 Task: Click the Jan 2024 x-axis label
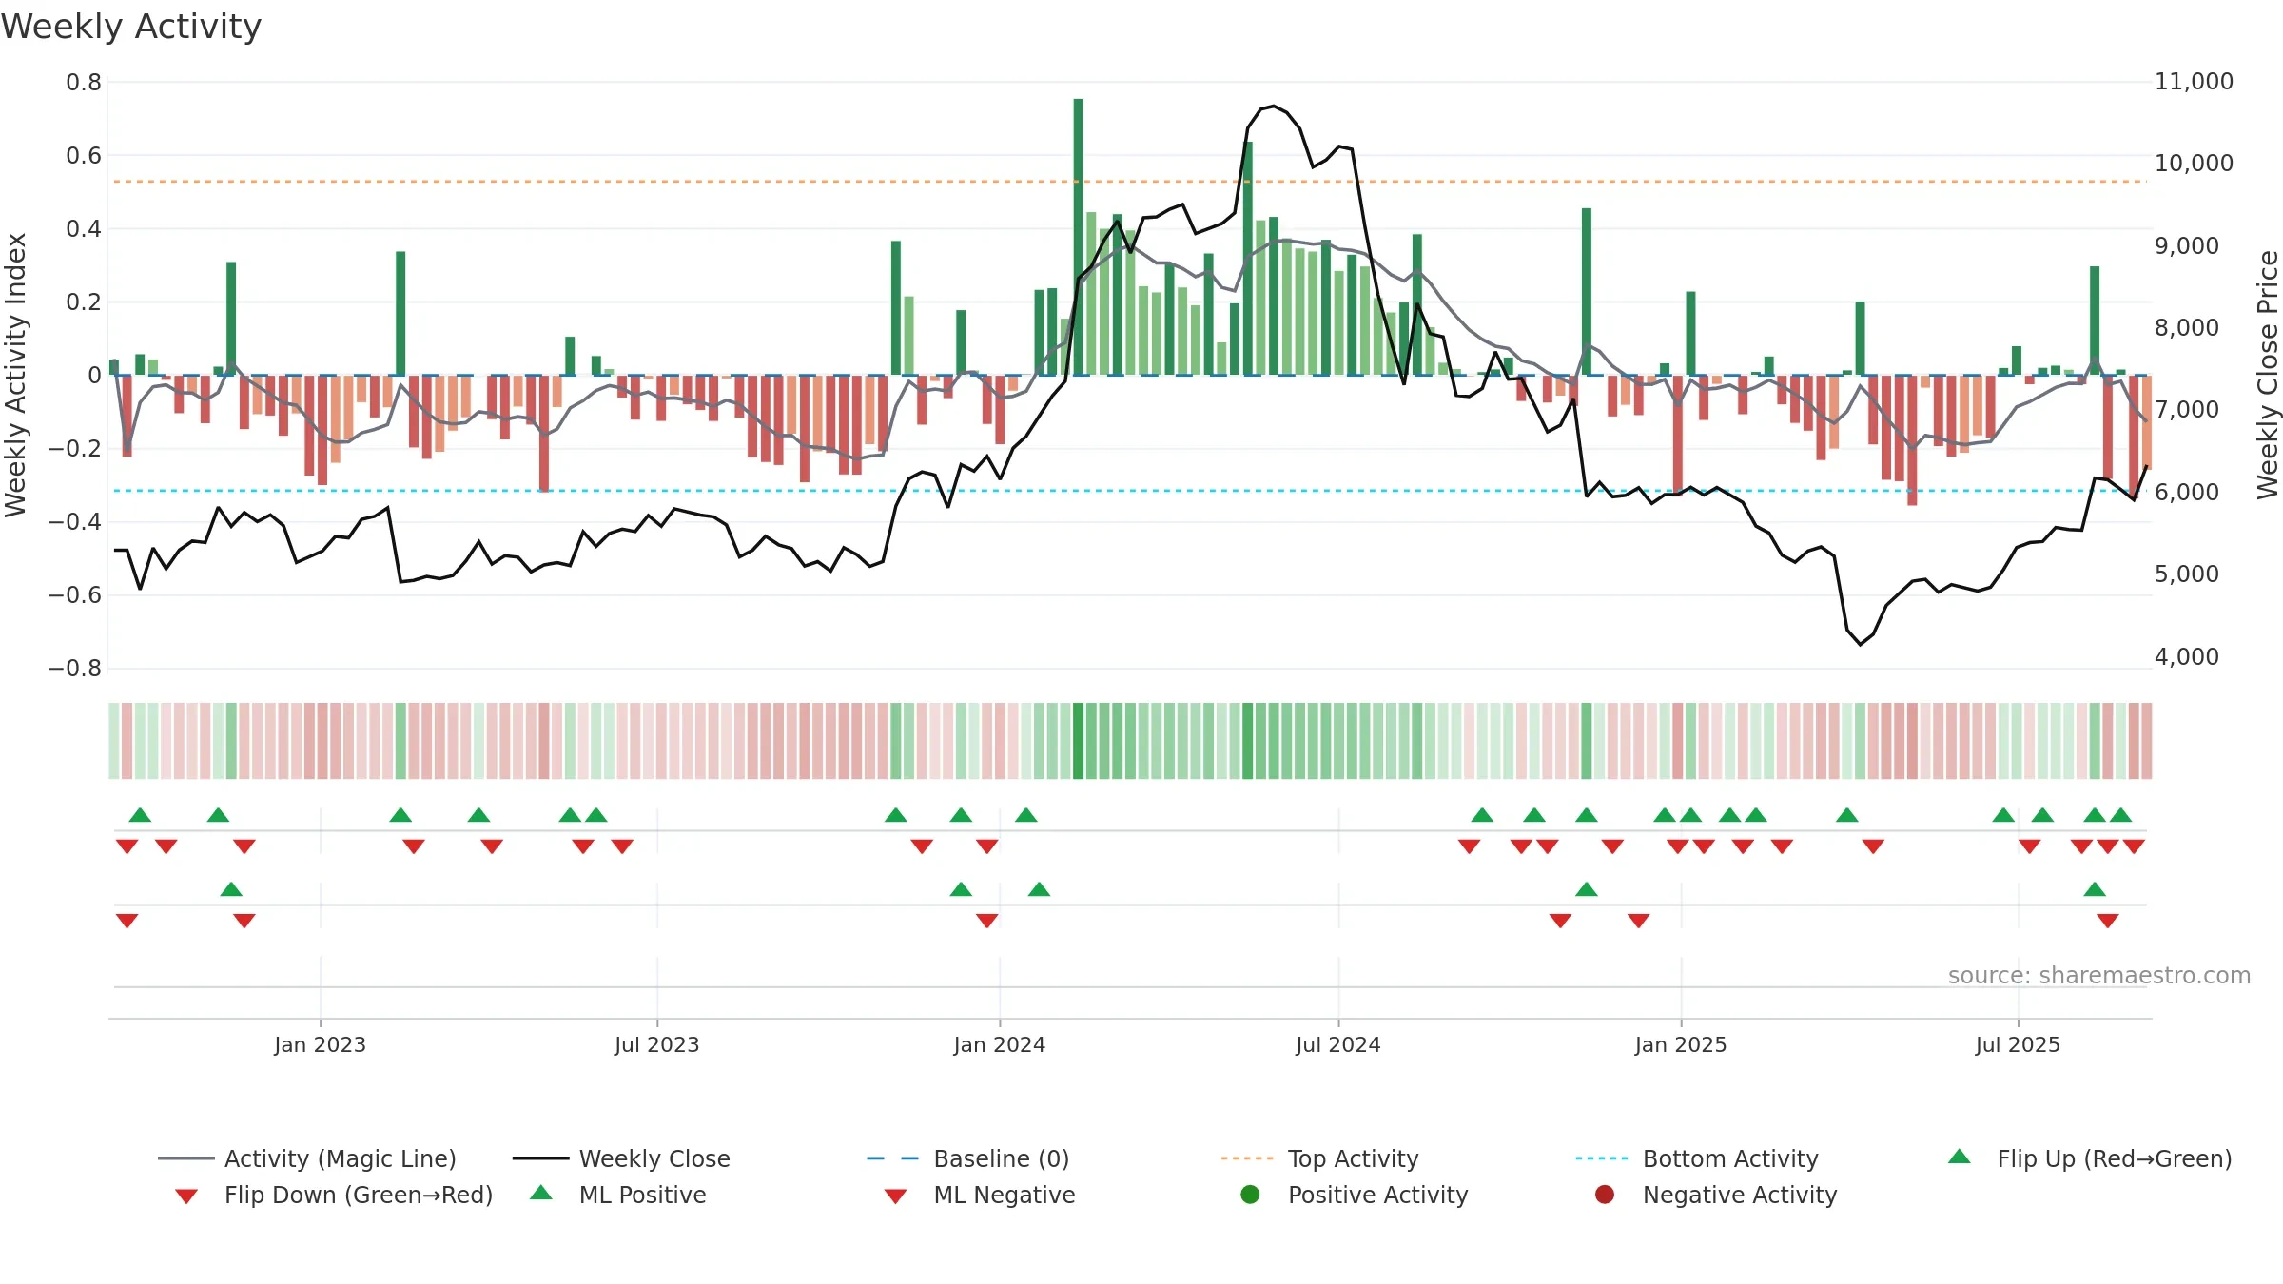[1000, 1044]
